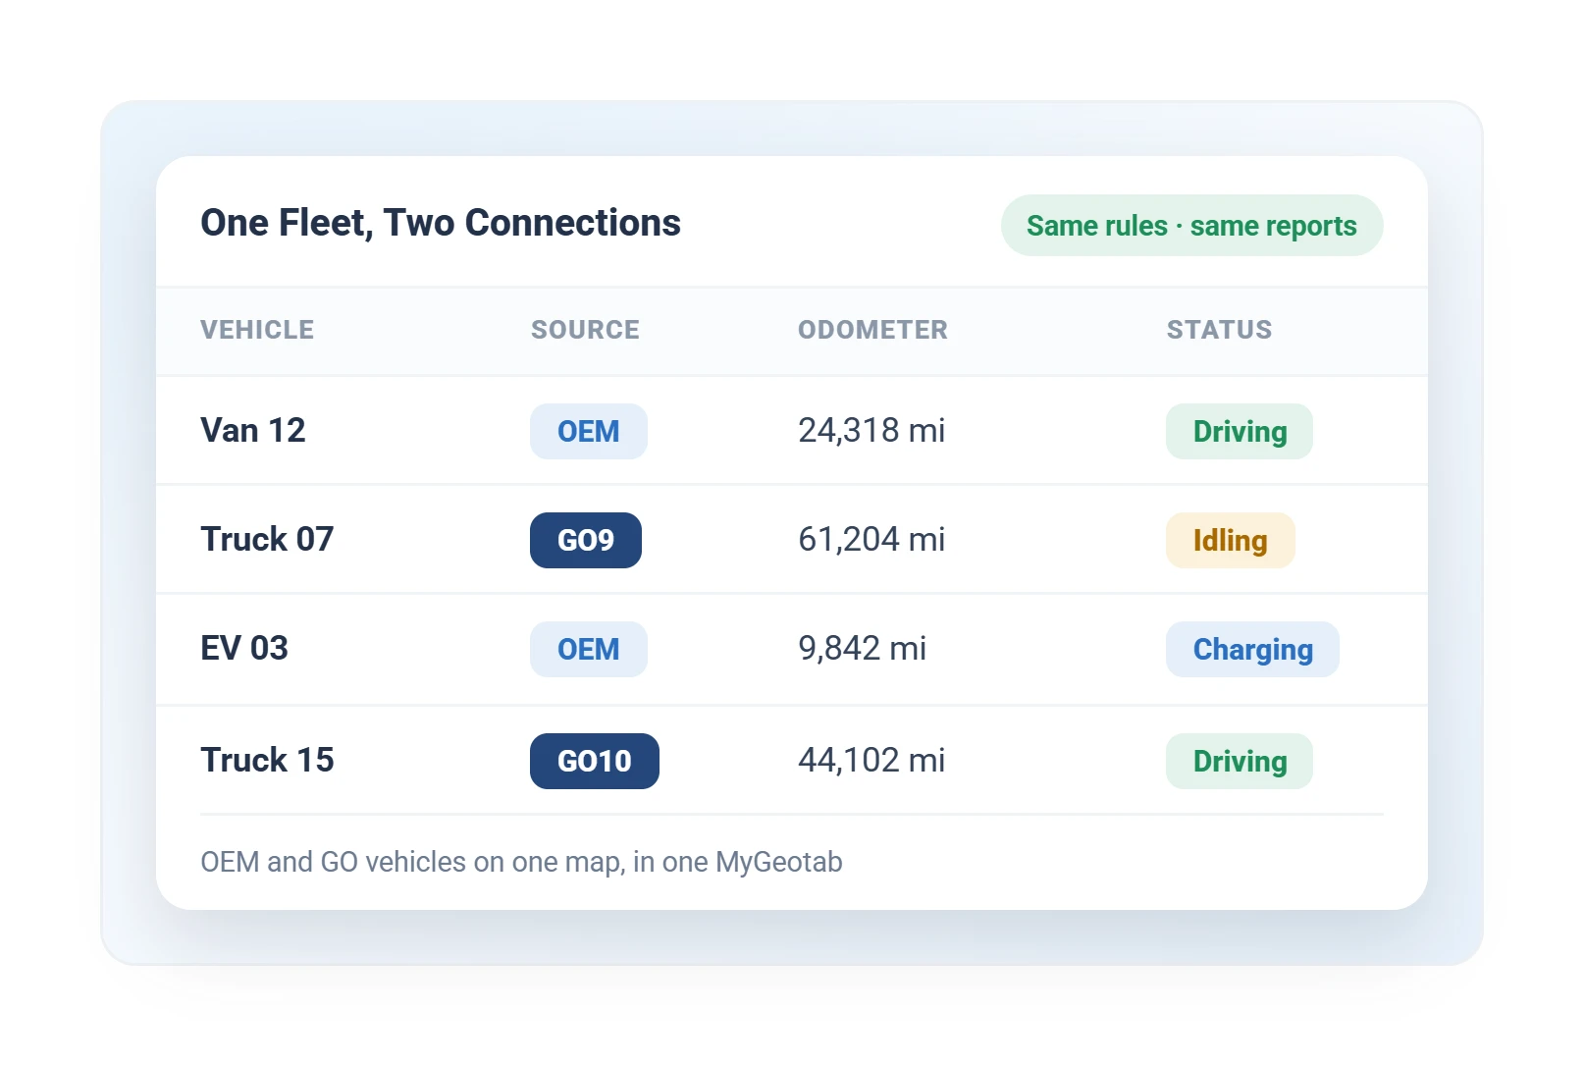This screenshot has height=1066, width=1584.
Task: Click the Idling status badge
Action: click(x=1231, y=540)
